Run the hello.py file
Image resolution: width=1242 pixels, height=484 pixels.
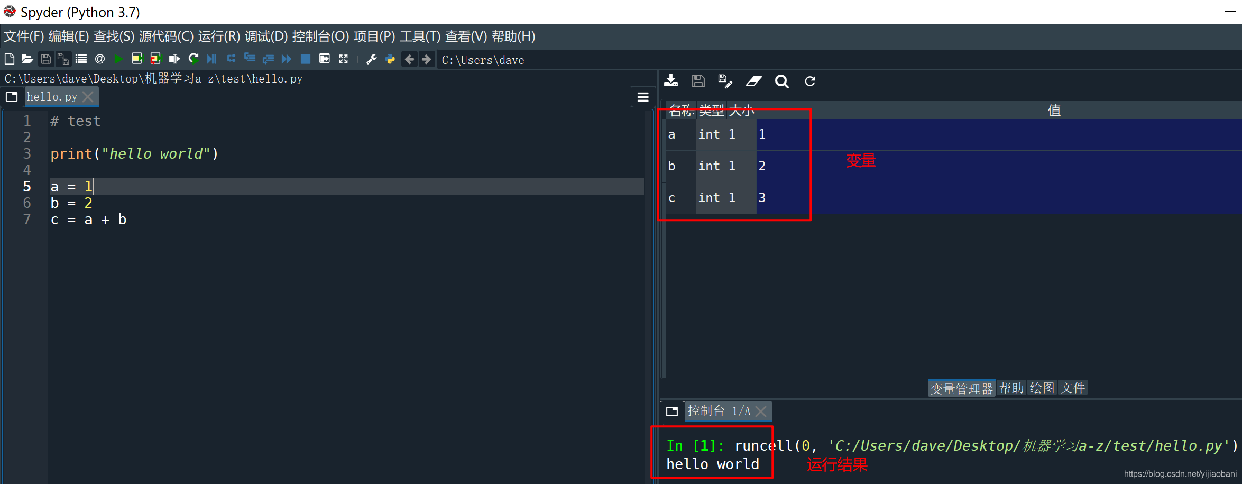click(x=118, y=59)
